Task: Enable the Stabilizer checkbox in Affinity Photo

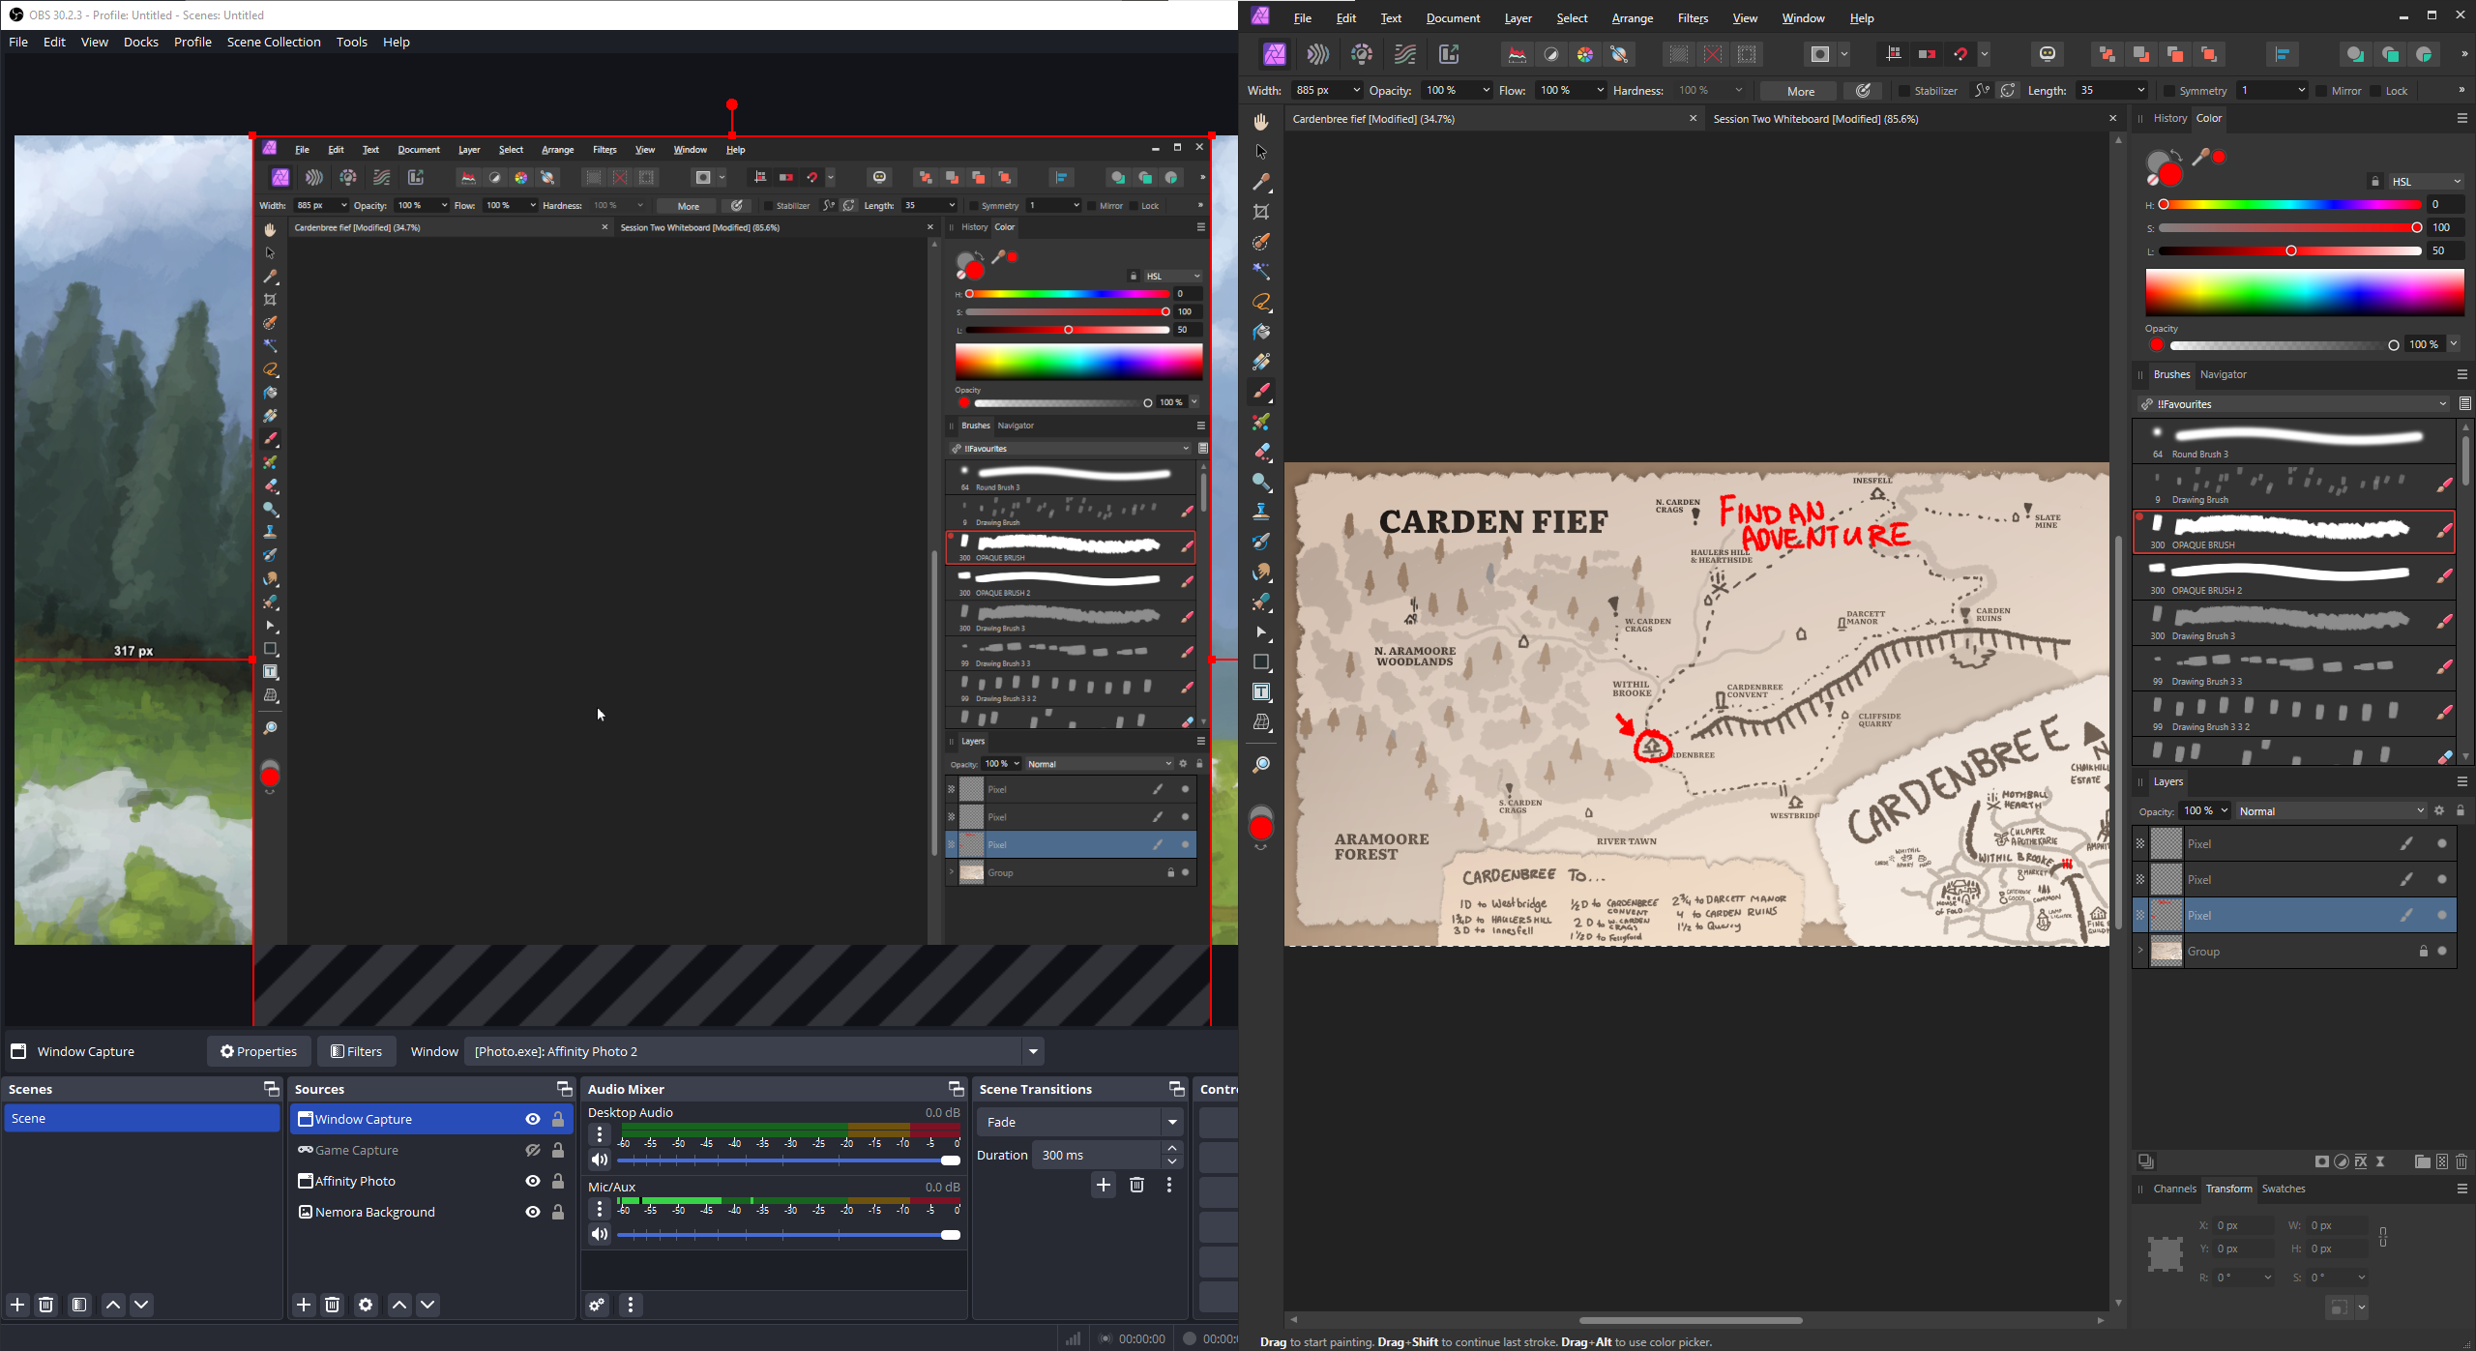Action: click(1903, 91)
